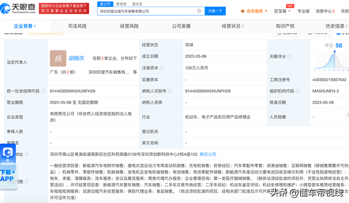Select the registration number 440300219367642
Screen dimensions: 349x203
[329, 79]
